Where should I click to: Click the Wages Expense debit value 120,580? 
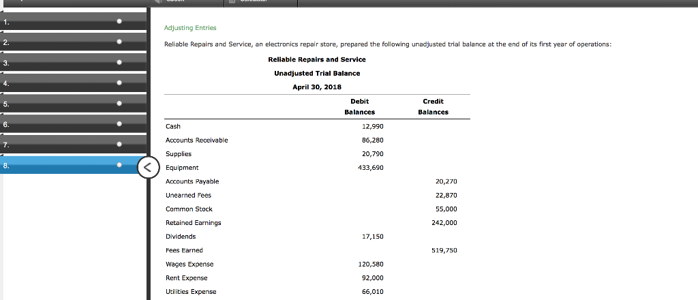[371, 265]
